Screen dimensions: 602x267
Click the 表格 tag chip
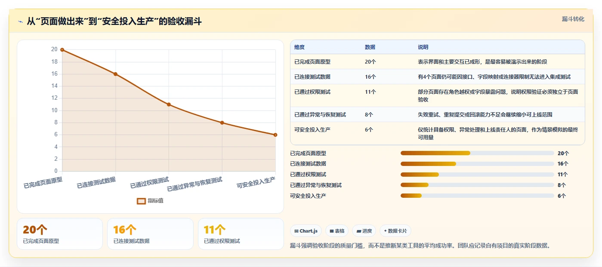click(x=337, y=231)
